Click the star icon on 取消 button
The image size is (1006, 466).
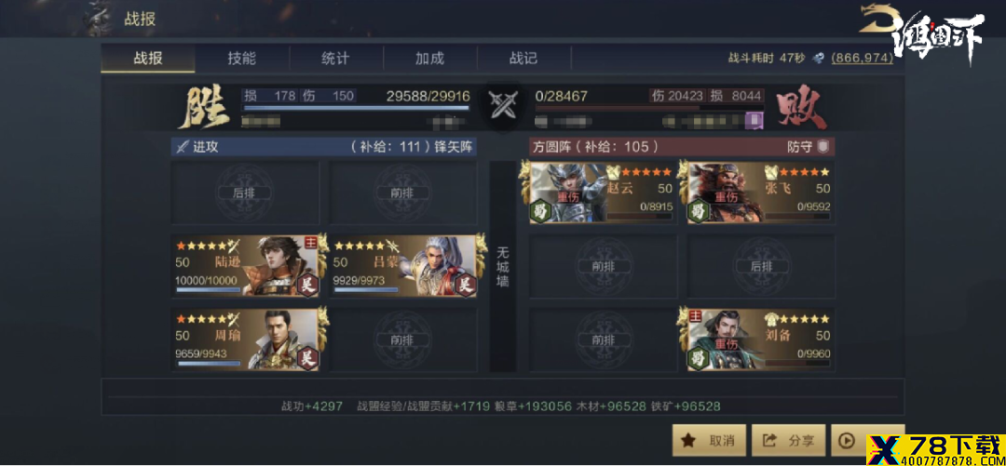688,440
